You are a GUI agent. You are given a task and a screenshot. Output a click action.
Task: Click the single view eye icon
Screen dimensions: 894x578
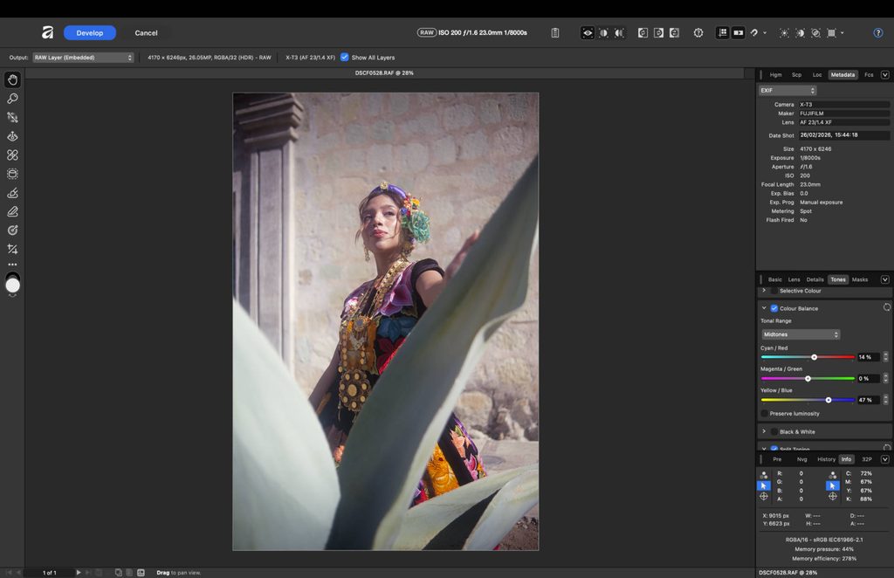(588, 32)
